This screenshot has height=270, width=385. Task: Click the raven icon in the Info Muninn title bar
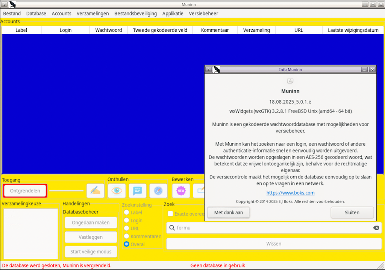click(216, 70)
